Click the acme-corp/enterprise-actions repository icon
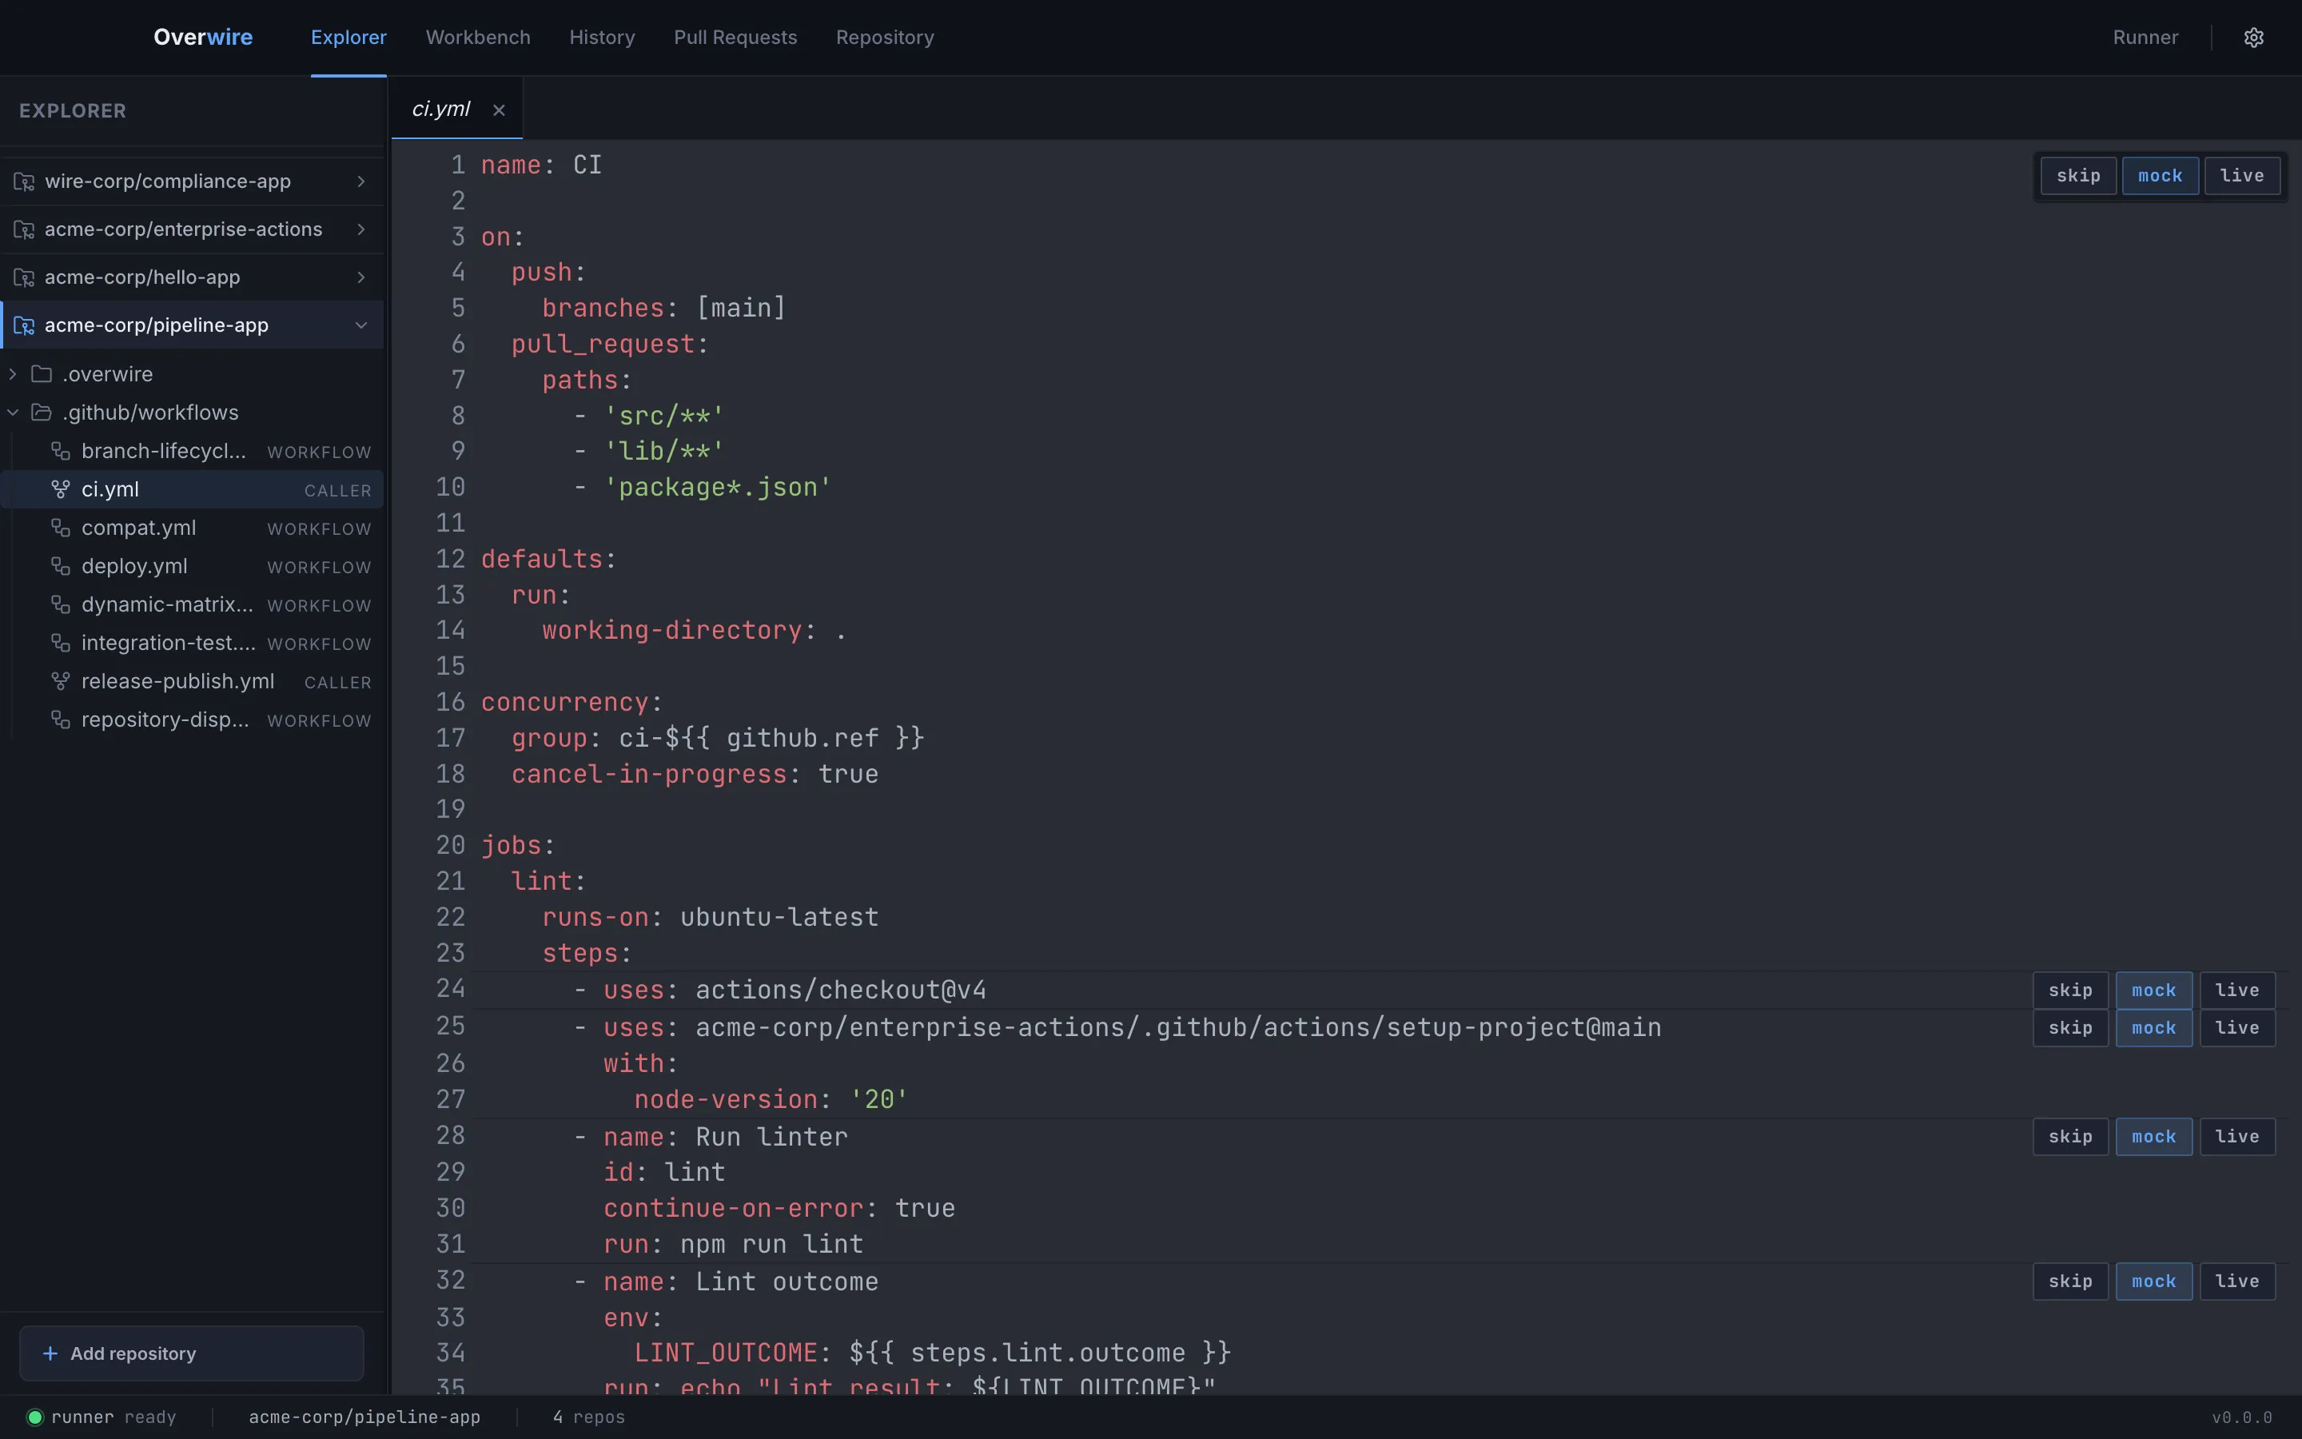The width and height of the screenshot is (2302, 1439). pyautogui.click(x=24, y=229)
